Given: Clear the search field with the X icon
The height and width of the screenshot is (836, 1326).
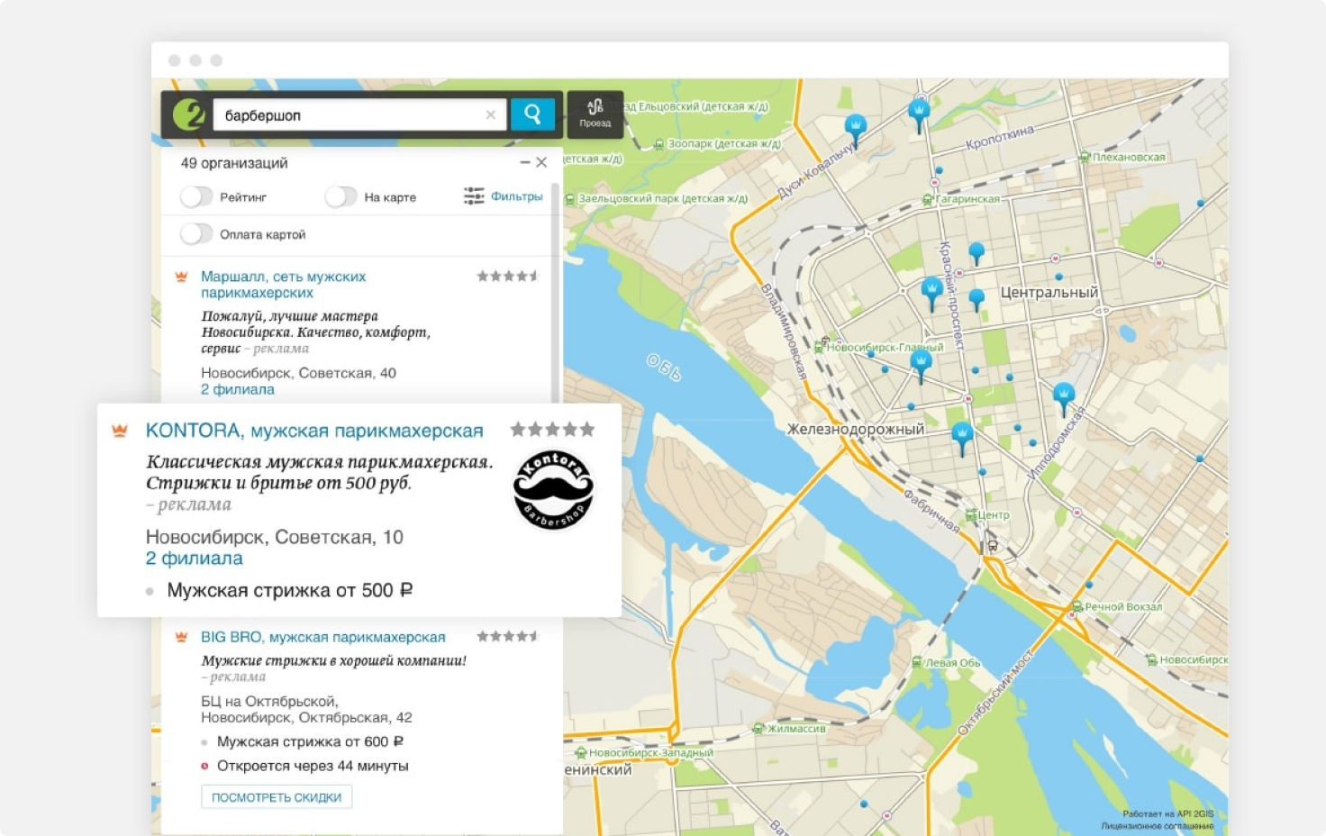Looking at the screenshot, I should click(490, 114).
